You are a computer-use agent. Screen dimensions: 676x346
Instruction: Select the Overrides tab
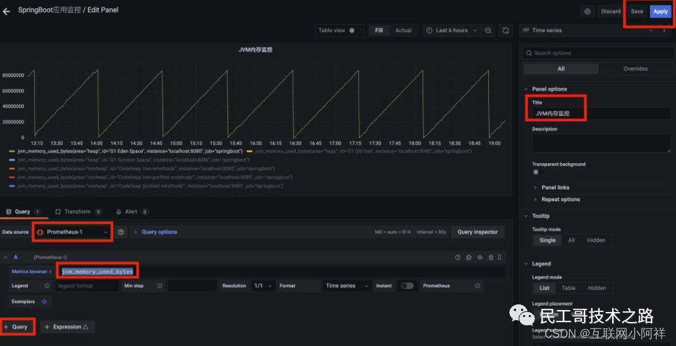tap(636, 69)
